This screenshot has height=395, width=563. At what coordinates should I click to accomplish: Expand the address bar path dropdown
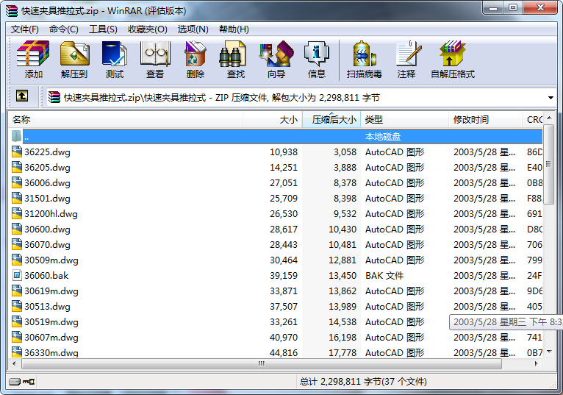[551, 97]
